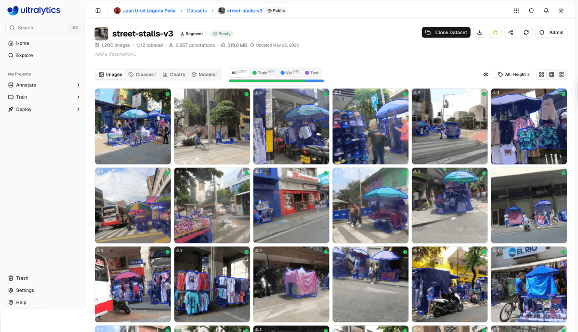The image size is (578, 332).
Task: Switch to large grid view
Action: pos(541,74)
